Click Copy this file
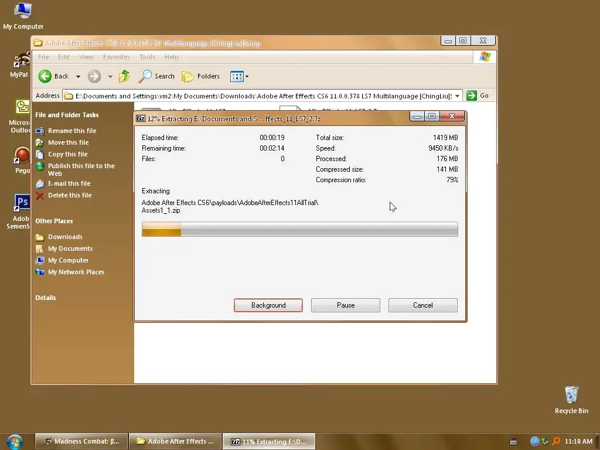This screenshot has width=600, height=450. pyautogui.click(x=68, y=154)
